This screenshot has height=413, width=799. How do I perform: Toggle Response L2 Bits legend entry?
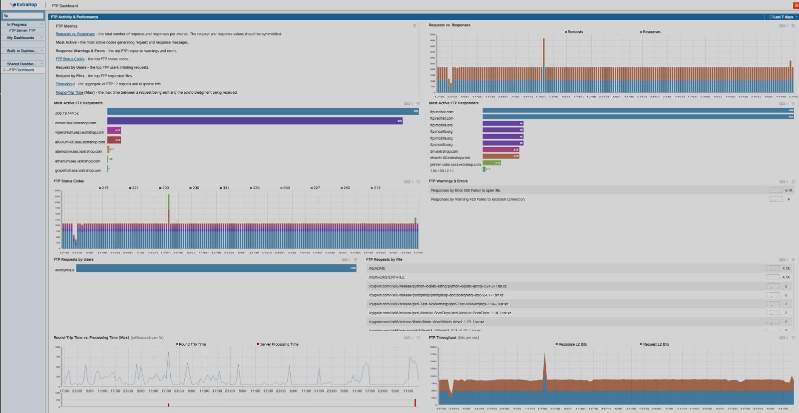571,344
